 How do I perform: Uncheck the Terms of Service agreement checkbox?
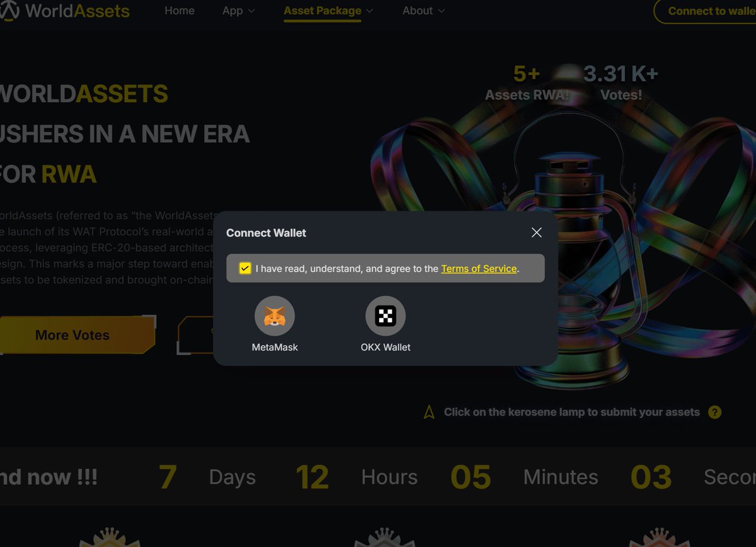click(245, 269)
